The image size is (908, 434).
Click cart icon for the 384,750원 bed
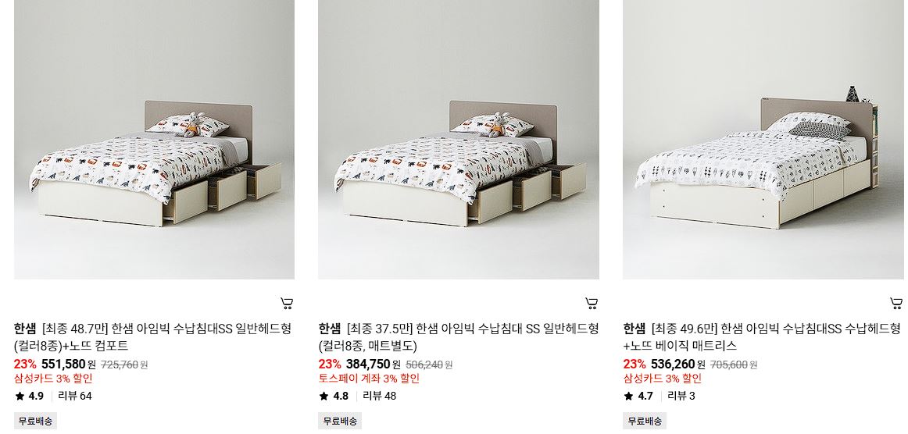coord(592,303)
